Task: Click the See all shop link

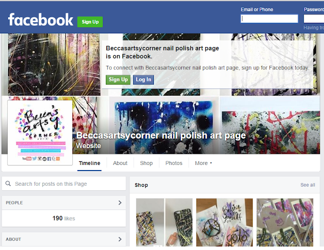Action: pos(308,185)
